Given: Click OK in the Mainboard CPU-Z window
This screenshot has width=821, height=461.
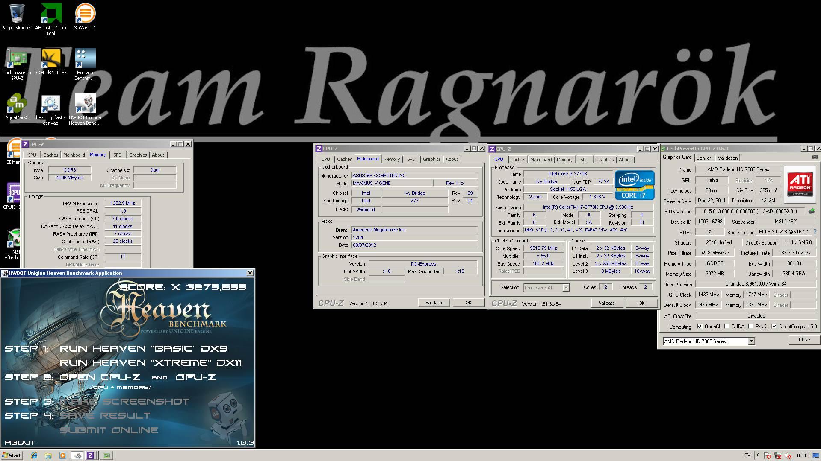Looking at the screenshot, I should pyautogui.click(x=468, y=303).
